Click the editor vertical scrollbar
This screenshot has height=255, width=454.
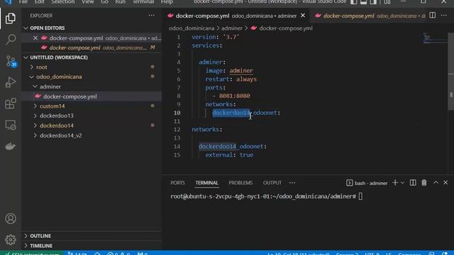pyautogui.click(x=451, y=72)
